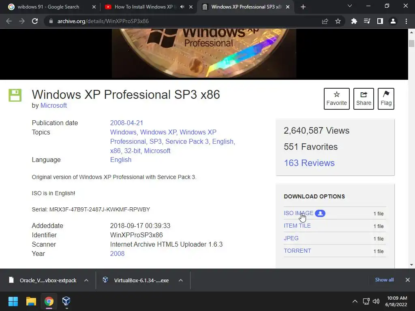The height and width of the screenshot is (311, 415).
Task: Open the 32-bit topic link
Action: 133,151
